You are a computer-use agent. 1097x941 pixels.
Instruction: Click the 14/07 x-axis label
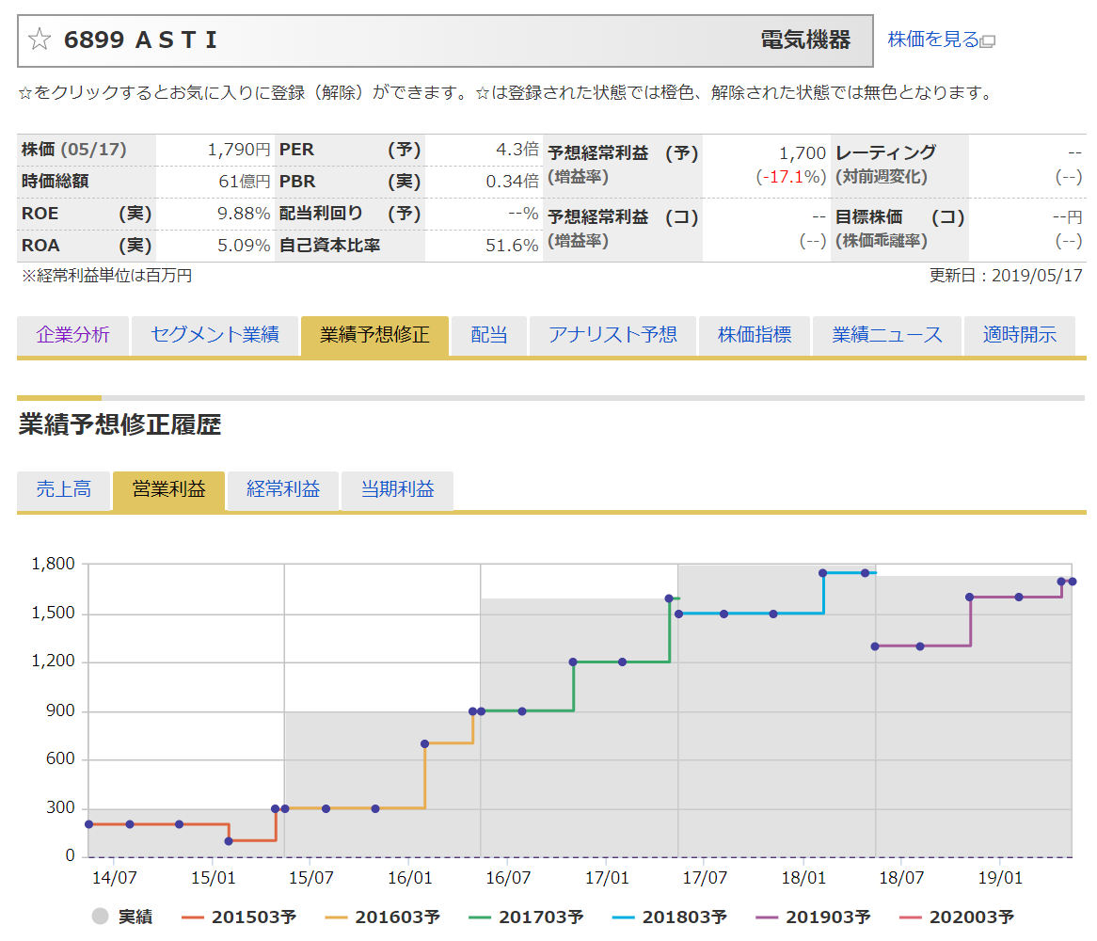[114, 878]
